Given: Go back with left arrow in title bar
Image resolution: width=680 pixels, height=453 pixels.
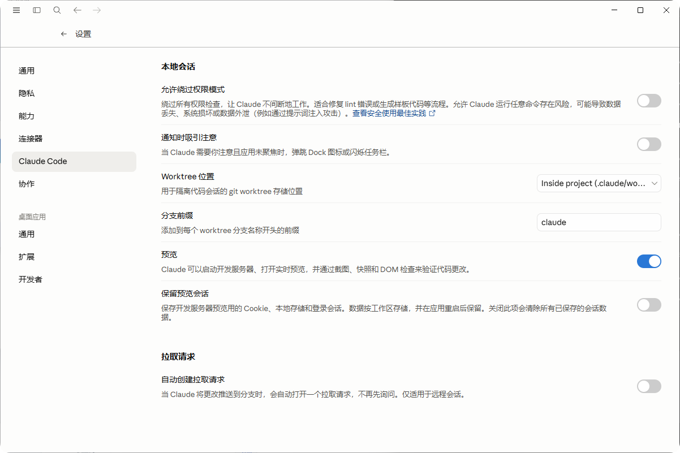Looking at the screenshot, I should pos(78,10).
